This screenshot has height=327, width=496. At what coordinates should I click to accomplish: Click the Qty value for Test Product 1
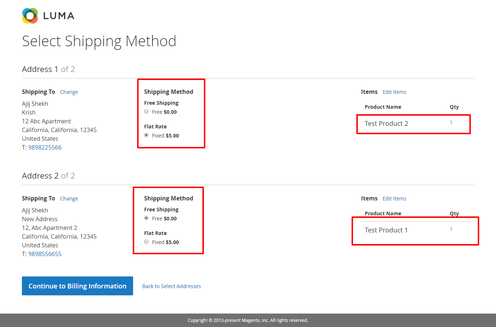451,229
